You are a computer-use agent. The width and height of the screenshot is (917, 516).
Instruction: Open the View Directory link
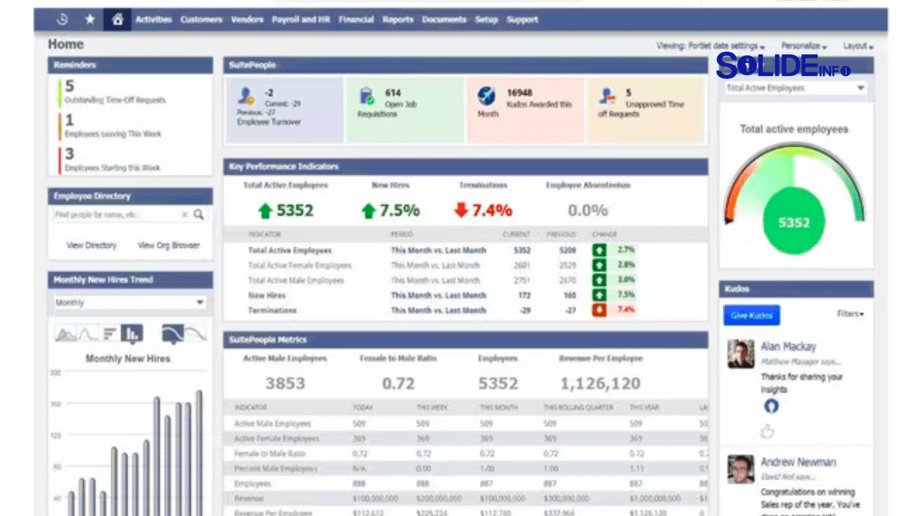pyautogui.click(x=91, y=245)
